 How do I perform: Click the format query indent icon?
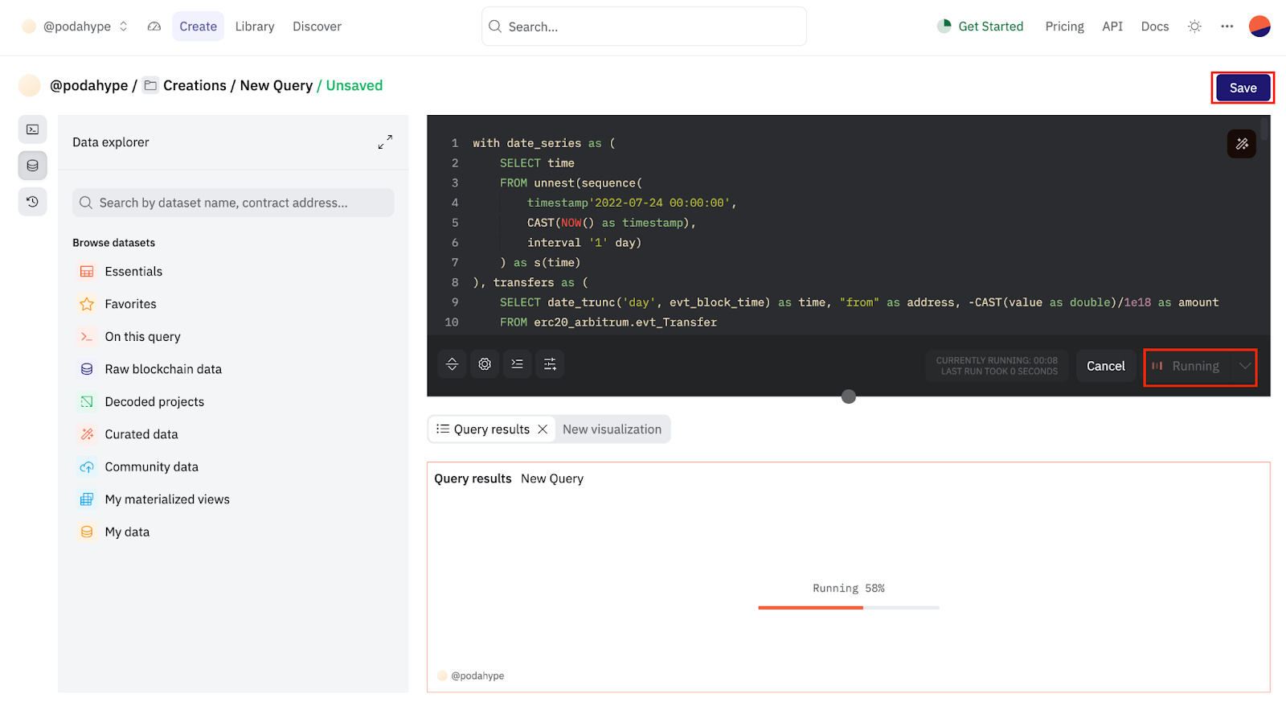click(517, 364)
